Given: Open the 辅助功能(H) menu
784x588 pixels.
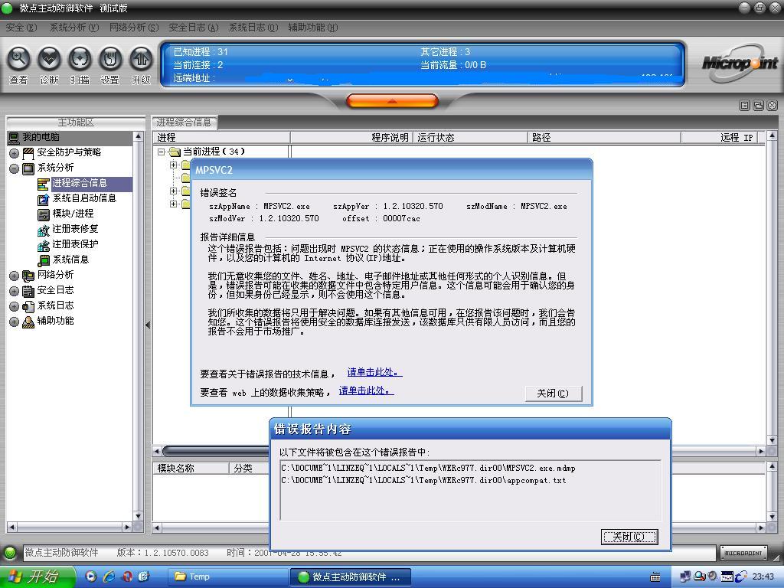Looking at the screenshot, I should point(313,28).
